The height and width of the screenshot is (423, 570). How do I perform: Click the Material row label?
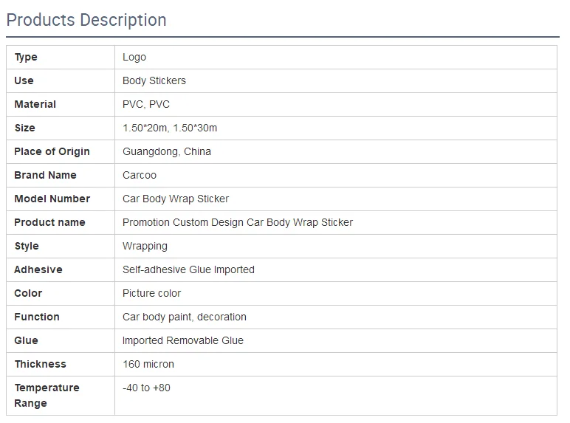tap(35, 104)
